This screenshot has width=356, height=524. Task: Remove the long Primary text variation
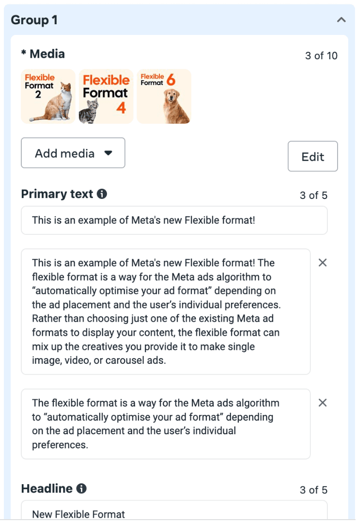click(x=323, y=262)
